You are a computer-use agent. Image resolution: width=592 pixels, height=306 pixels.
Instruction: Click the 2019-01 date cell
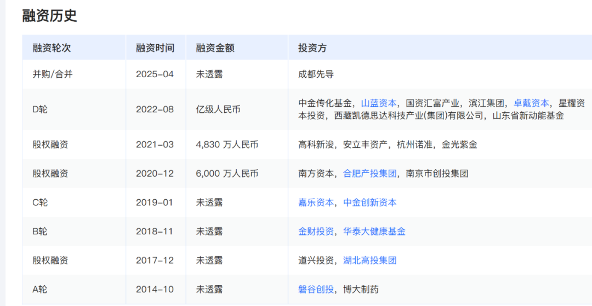[155, 203]
